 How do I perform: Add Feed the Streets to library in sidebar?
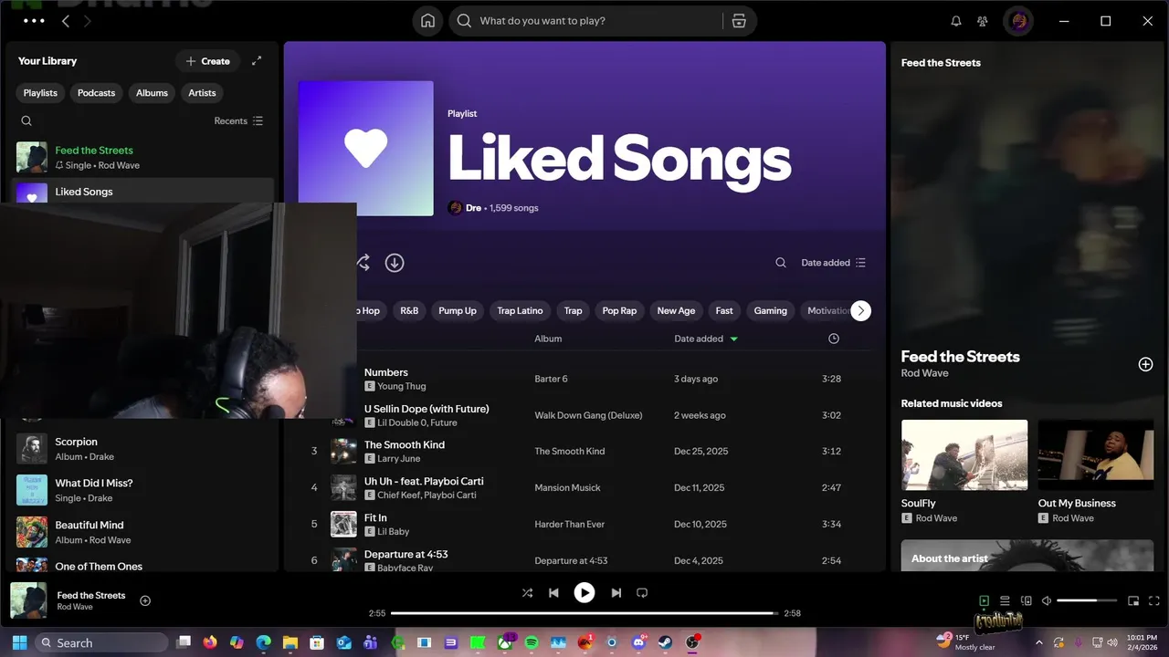coord(1145,364)
